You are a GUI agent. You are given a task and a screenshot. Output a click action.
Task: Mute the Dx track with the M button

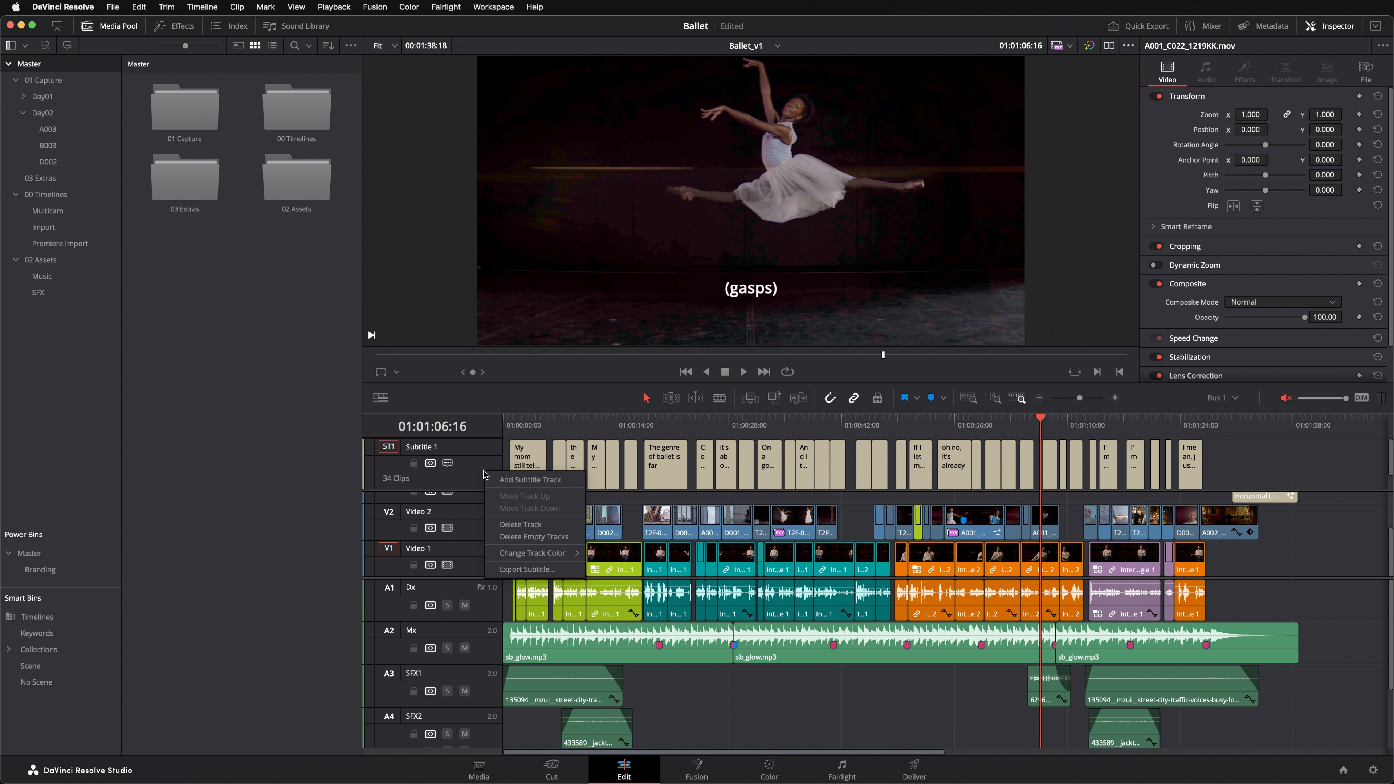pos(464,605)
